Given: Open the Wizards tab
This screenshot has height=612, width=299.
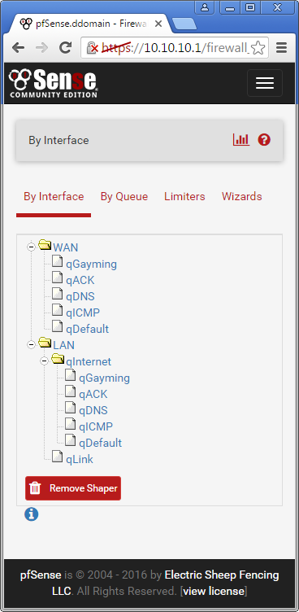Looking at the screenshot, I should [241, 196].
